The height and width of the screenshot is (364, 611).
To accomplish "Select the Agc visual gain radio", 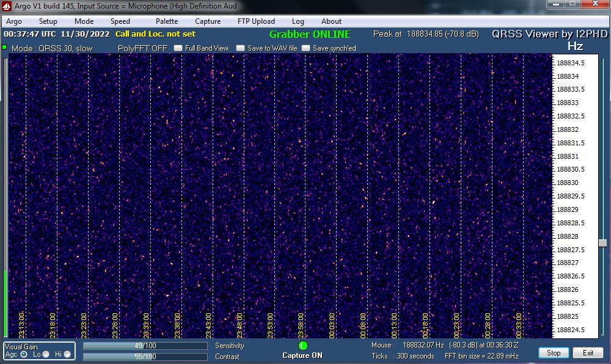I will pos(24,354).
